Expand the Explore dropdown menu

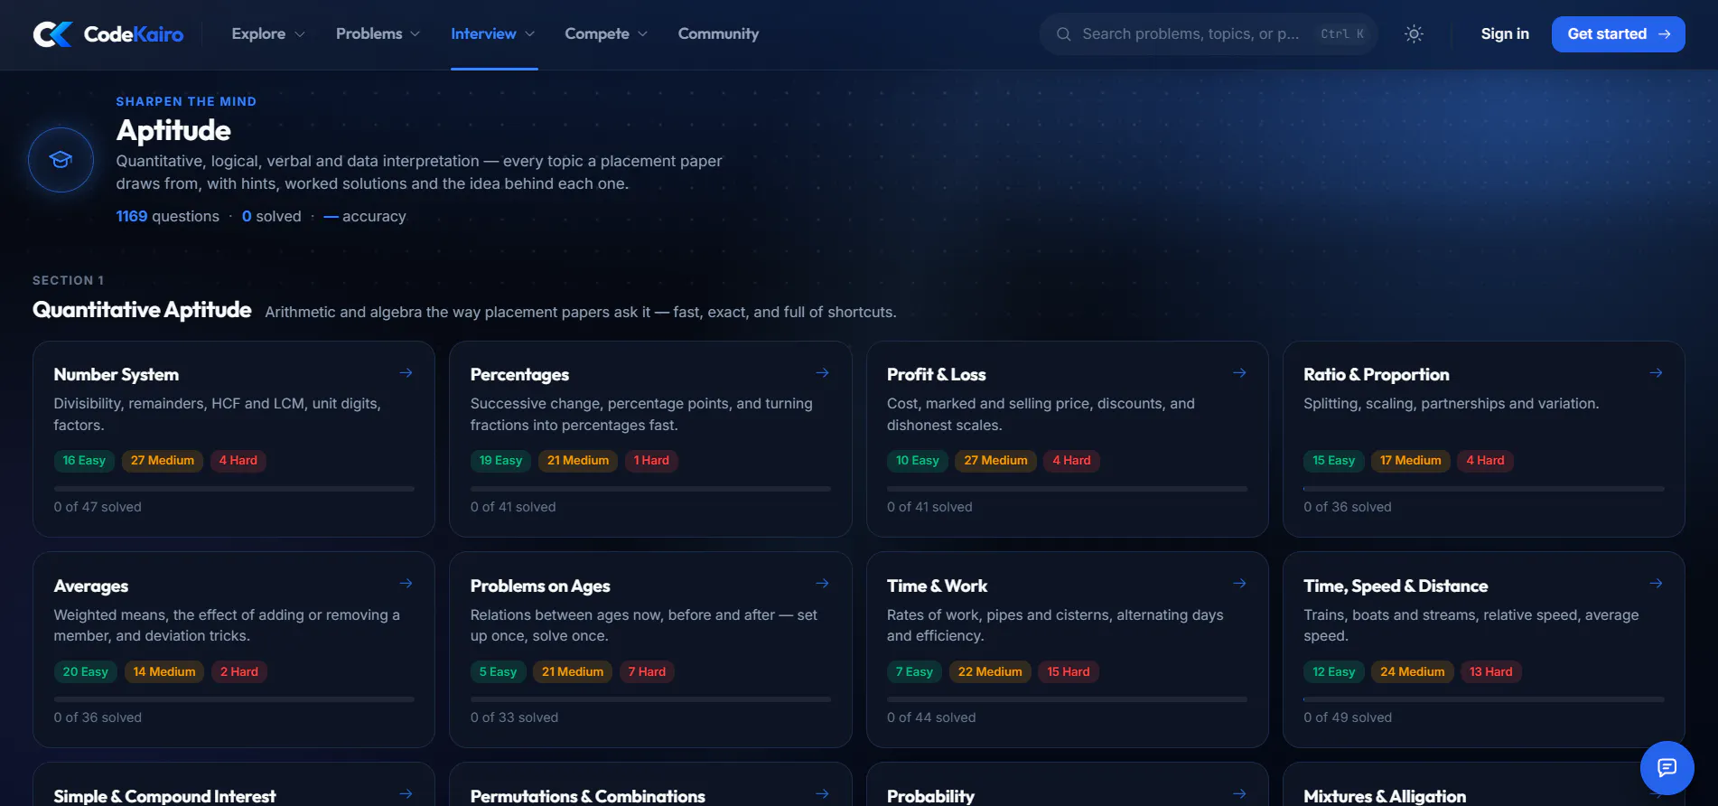coord(268,34)
